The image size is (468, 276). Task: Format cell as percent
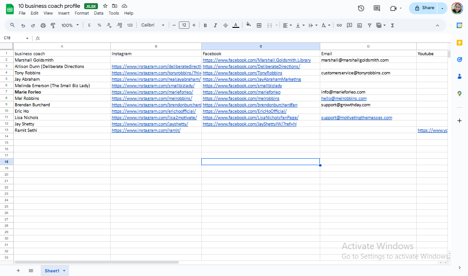pyautogui.click(x=99, y=25)
